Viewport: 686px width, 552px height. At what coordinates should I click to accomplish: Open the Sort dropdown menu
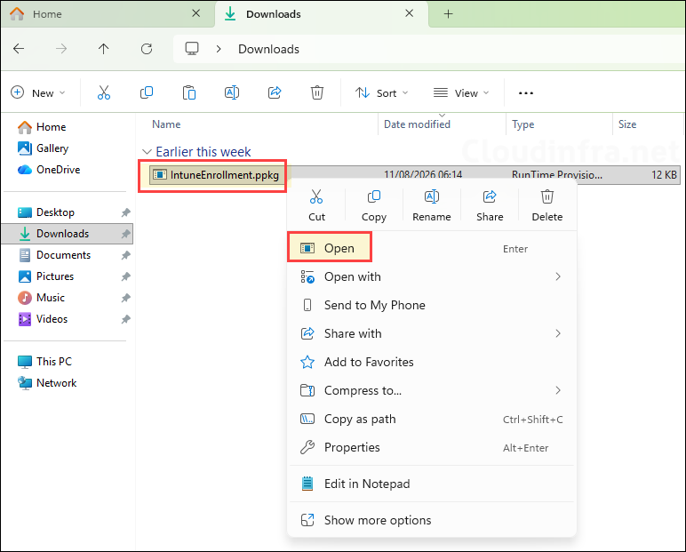(381, 92)
